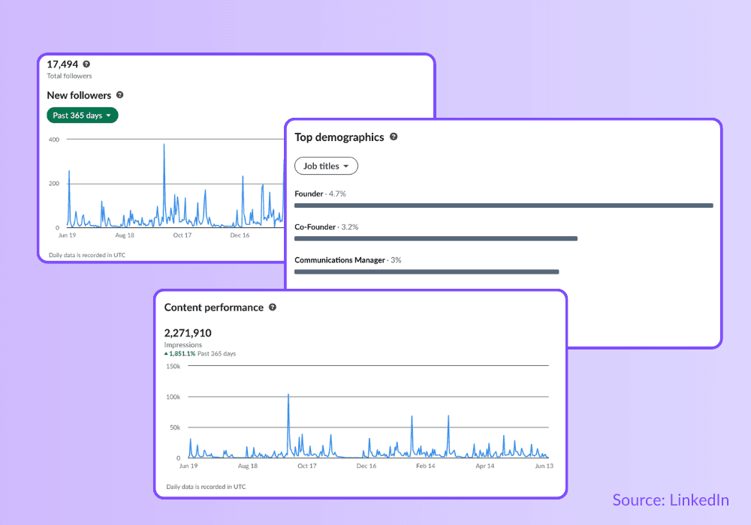Click the 2,271,910 impressions value
The width and height of the screenshot is (751, 525).
pos(188,333)
